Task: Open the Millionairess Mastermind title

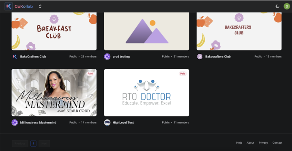Action: pos(38,123)
